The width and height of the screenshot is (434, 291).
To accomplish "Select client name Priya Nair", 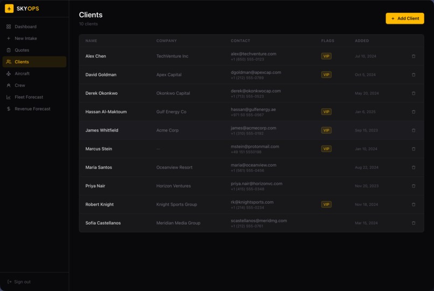I will pyautogui.click(x=95, y=186).
